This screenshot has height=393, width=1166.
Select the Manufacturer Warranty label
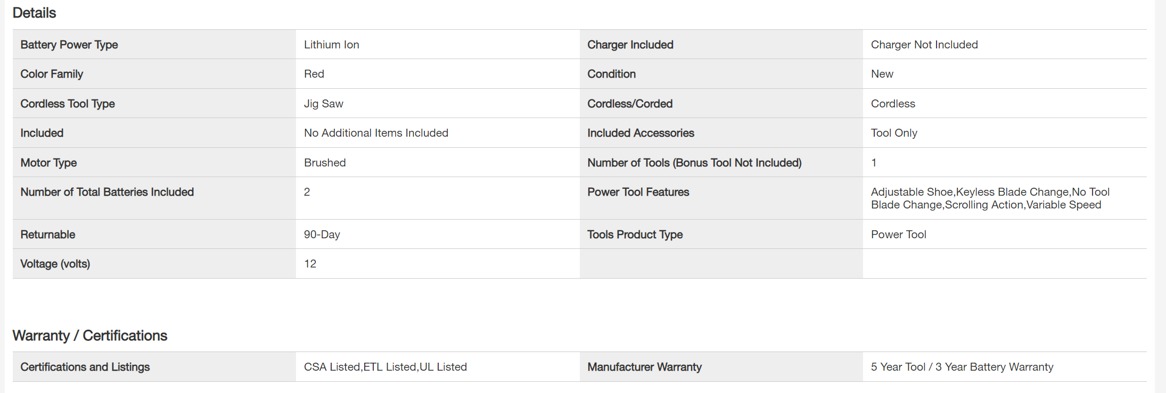[x=644, y=367]
